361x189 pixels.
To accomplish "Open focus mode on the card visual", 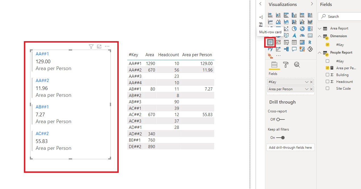I will tap(99, 47).
